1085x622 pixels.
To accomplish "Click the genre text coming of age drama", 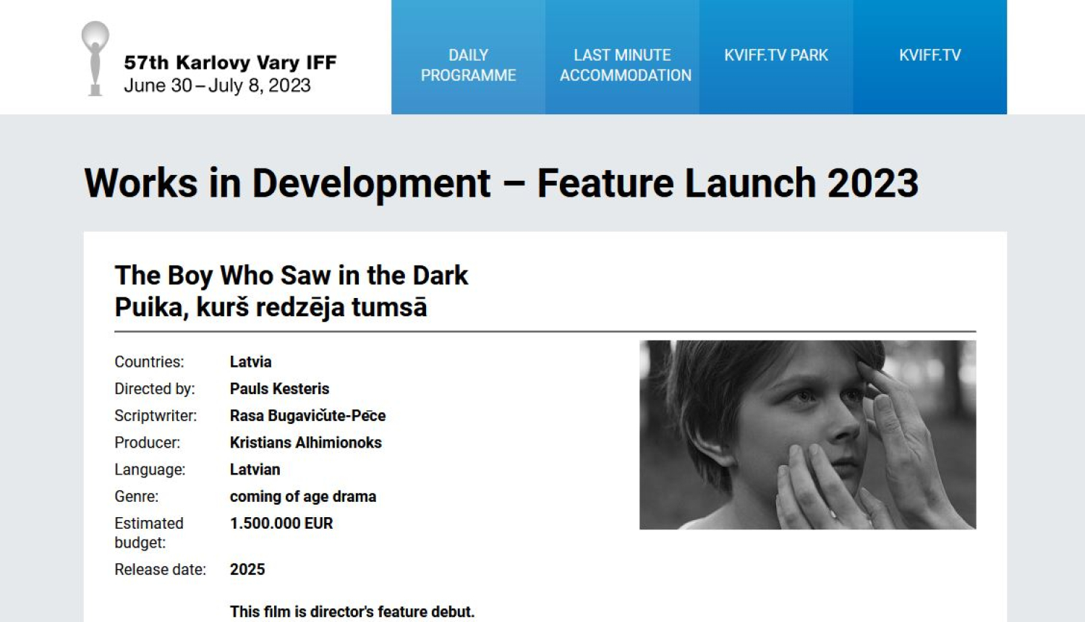I will click(x=302, y=497).
